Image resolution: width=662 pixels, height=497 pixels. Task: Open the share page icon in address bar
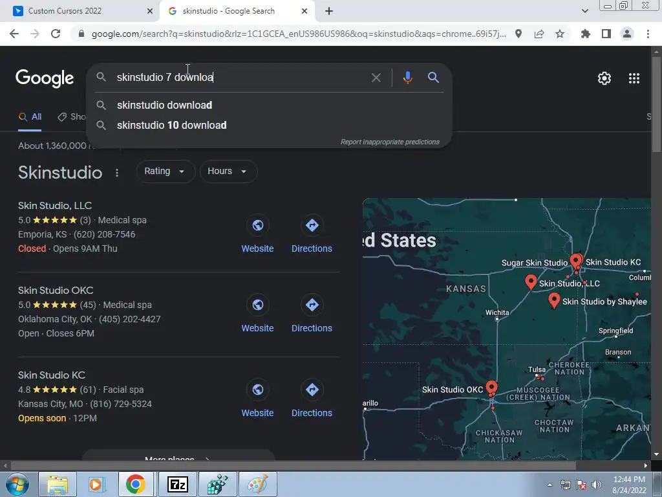[x=539, y=34]
